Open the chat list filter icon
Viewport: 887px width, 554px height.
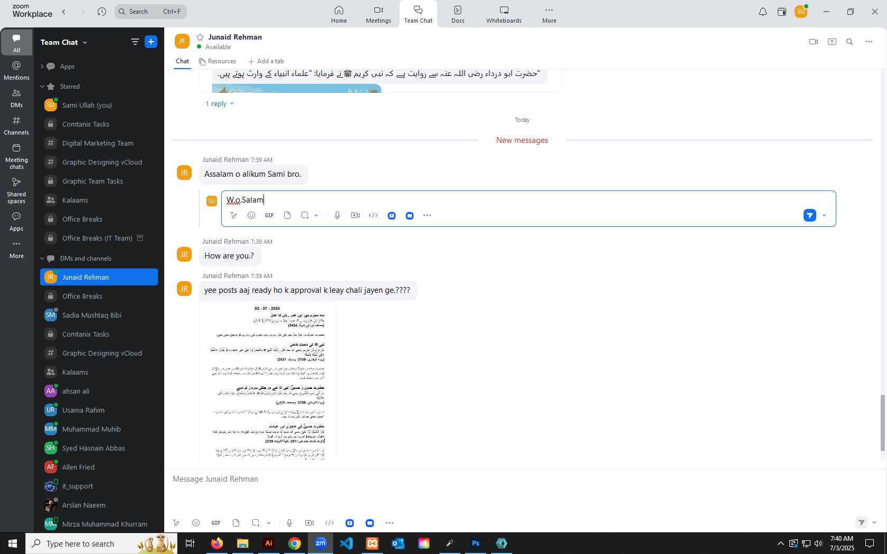pyautogui.click(x=135, y=42)
